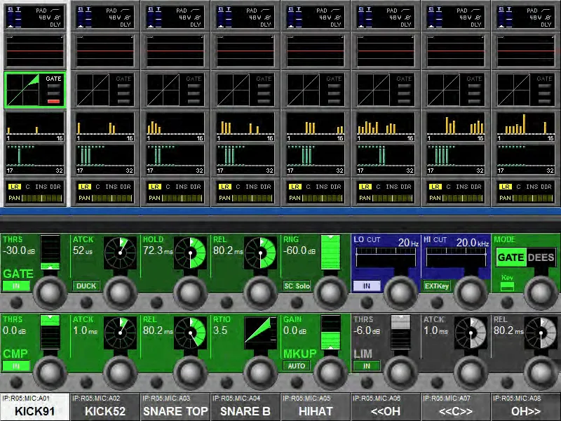
Task: Click the compressor release 80.2 ms dial
Action: (190, 333)
